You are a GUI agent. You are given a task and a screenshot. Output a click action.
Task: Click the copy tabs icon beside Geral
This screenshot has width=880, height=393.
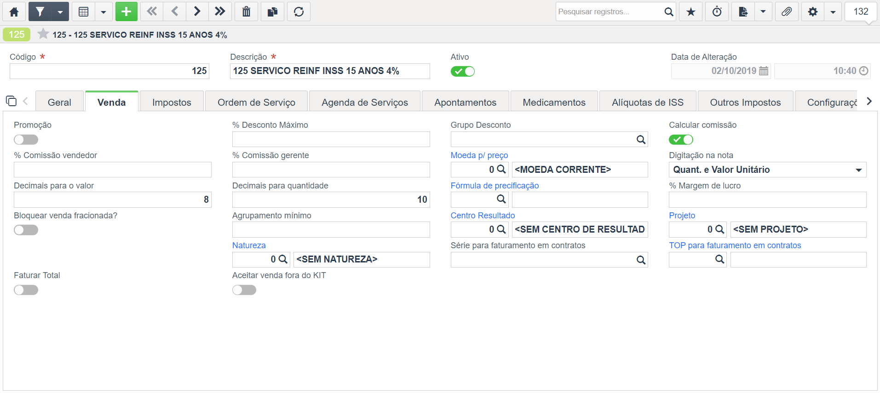point(11,101)
